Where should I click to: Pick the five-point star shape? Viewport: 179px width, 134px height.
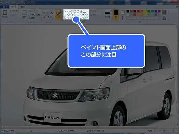click(x=72, y=18)
